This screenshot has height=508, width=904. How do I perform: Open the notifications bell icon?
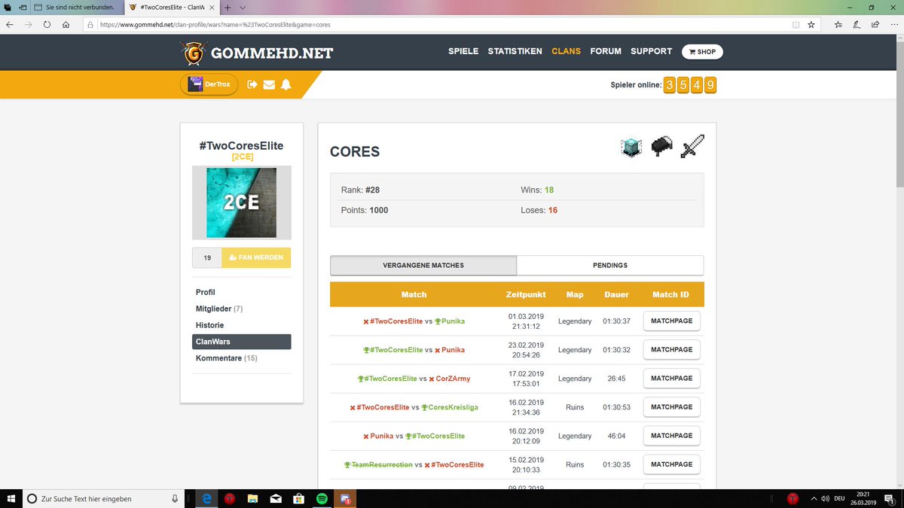pos(286,85)
